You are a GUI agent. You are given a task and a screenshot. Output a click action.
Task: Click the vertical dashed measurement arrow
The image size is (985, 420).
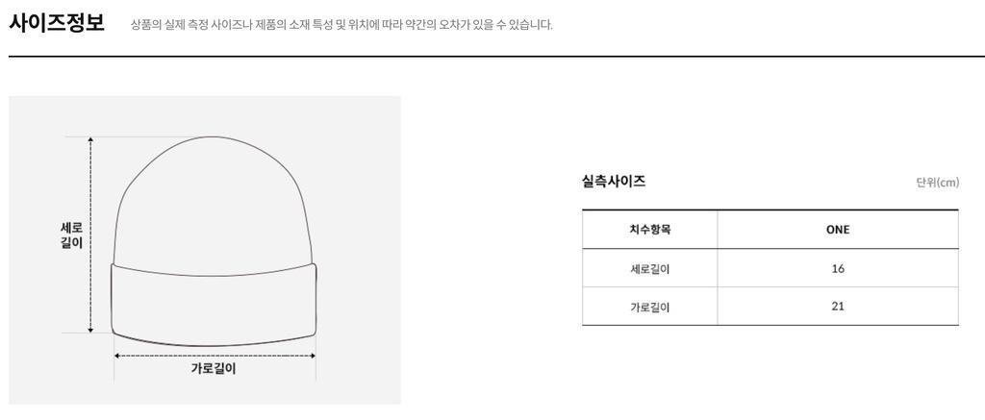tap(90, 235)
